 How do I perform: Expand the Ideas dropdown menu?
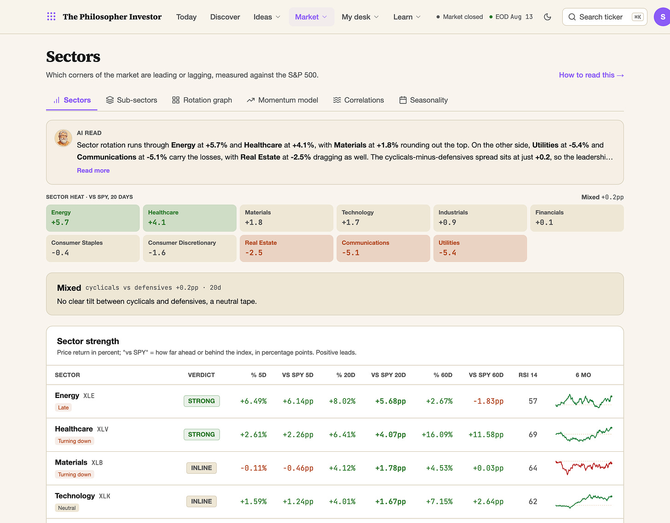click(267, 17)
